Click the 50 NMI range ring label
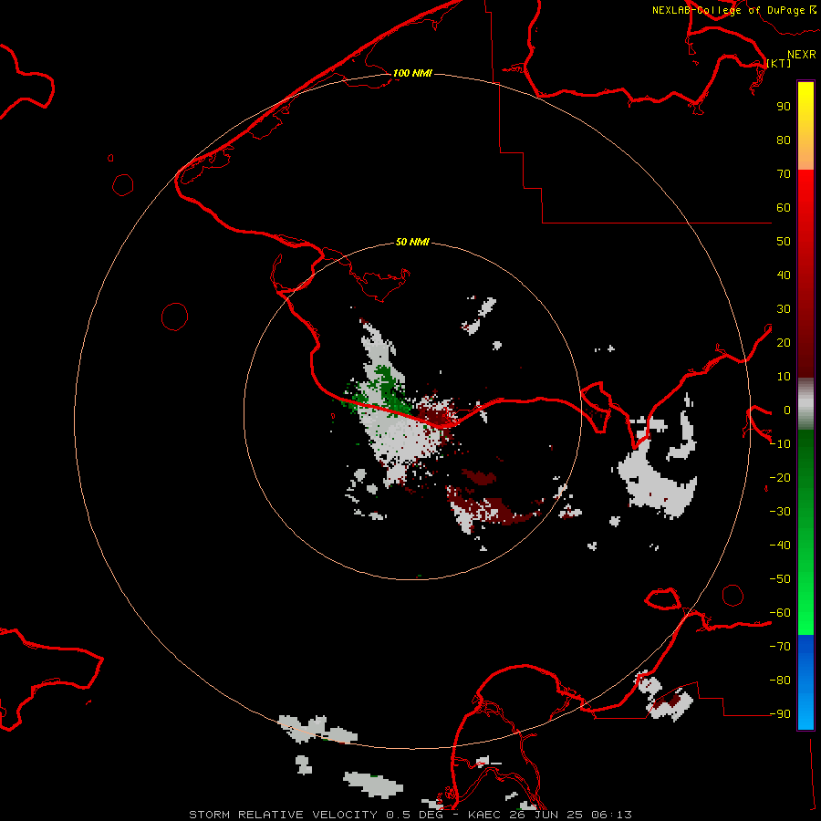Image resolution: width=821 pixels, height=821 pixels. click(412, 242)
